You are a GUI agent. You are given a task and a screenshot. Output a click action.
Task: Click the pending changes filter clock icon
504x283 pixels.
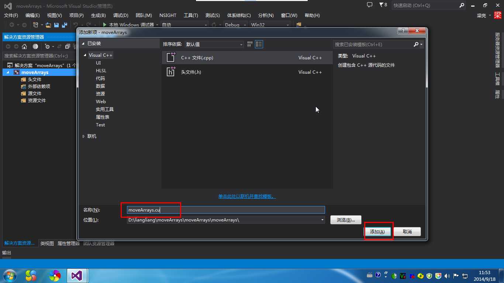click(47, 46)
